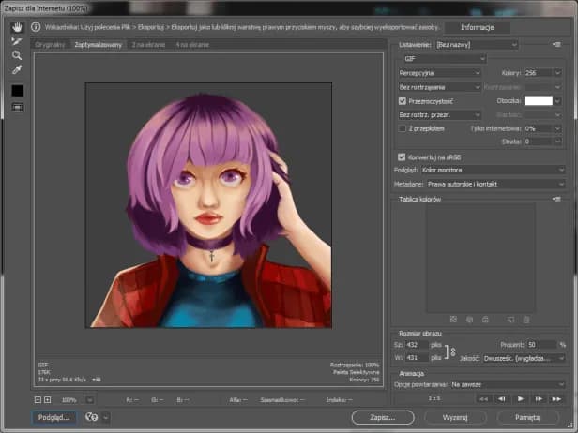Select the Slice Select tool
Screen dimensions: 578x433
(17, 41)
